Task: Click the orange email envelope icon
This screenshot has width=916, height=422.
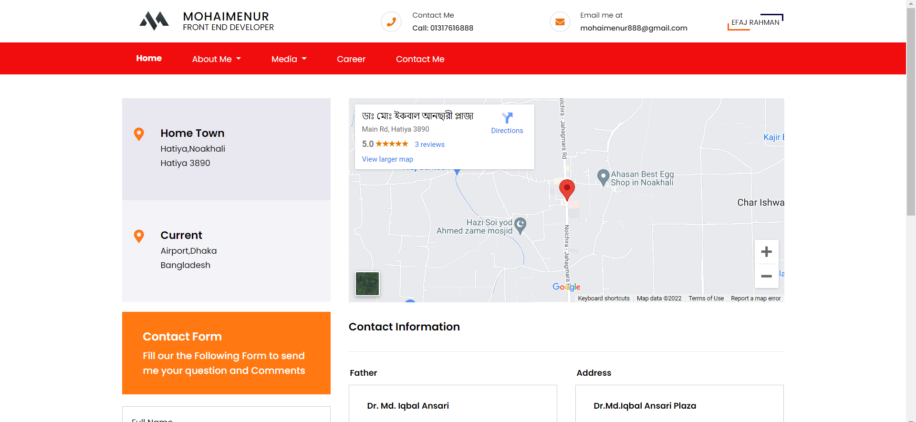Action: tap(560, 22)
